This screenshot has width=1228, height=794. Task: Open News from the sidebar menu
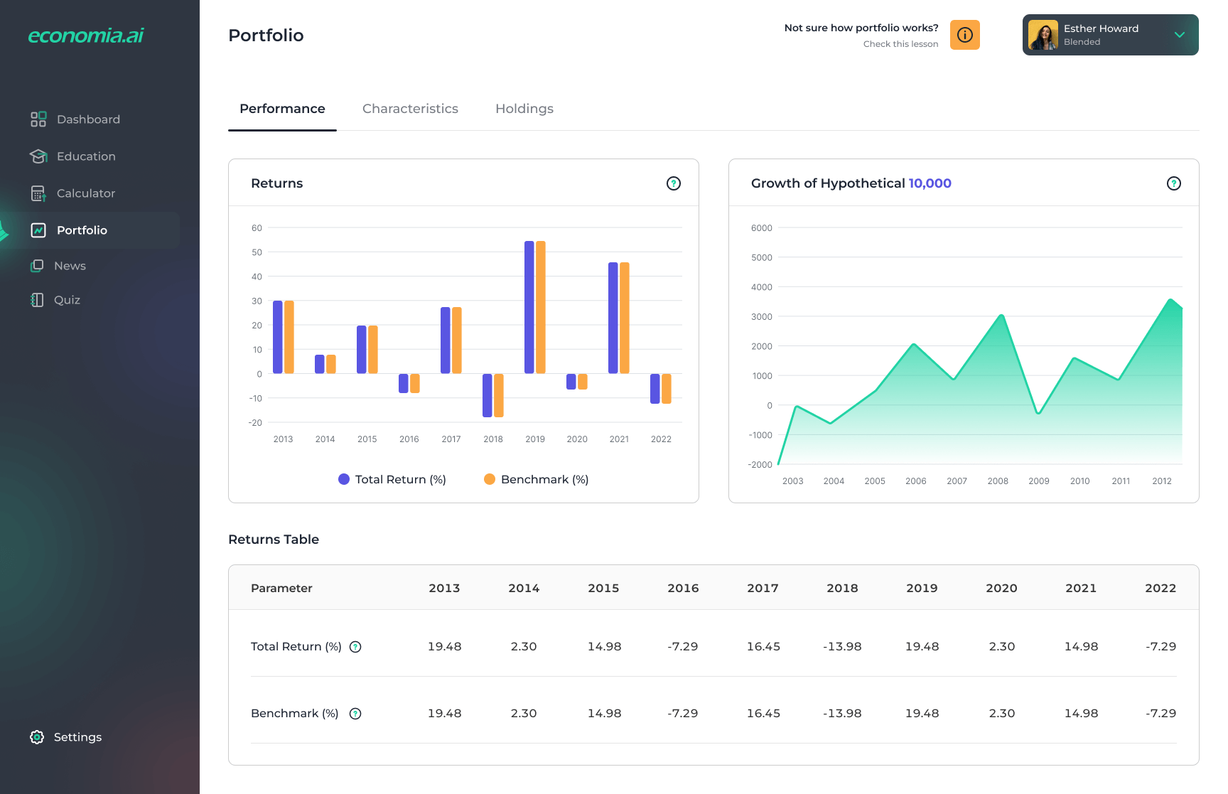click(70, 266)
